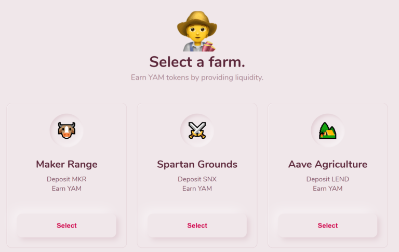The width and height of the screenshot is (399, 252).
Task: Click 'Earn YAM' in Aave Agriculture card
Action: pyautogui.click(x=327, y=189)
